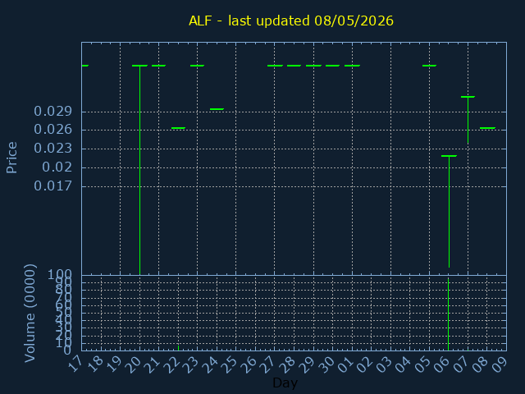Image resolution: width=525 pixels, height=394 pixels.
Task: Select the price dash on day 01
Action: tap(352, 66)
